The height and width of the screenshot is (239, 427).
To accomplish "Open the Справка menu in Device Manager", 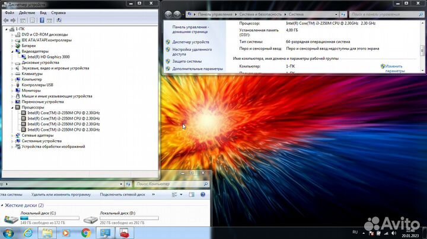I will click(58, 13).
